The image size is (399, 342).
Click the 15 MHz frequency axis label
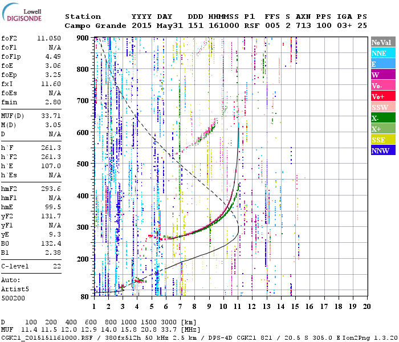coord(295,307)
